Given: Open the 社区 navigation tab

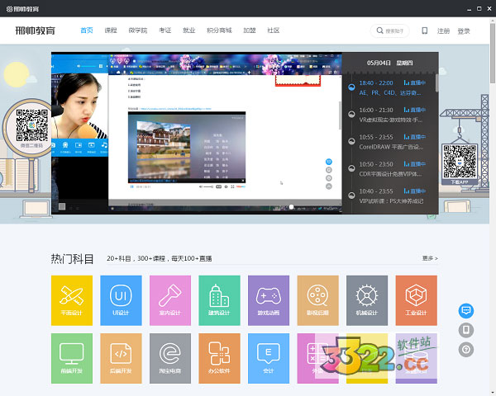Looking at the screenshot, I should coord(274,31).
